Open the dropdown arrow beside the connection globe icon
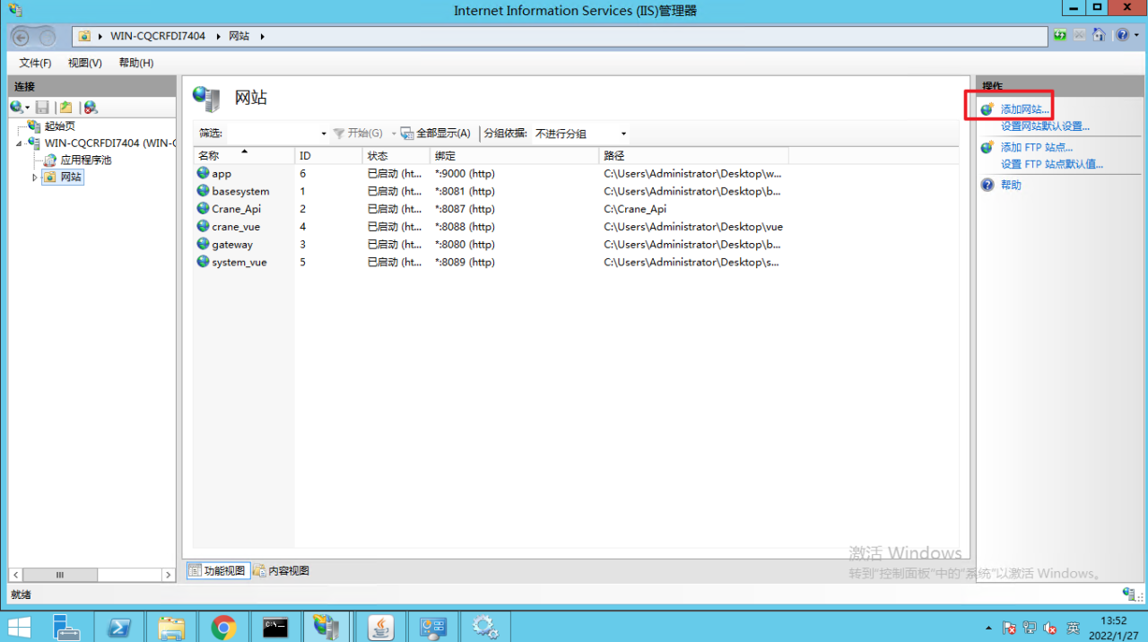The image size is (1148, 642). [x=28, y=108]
